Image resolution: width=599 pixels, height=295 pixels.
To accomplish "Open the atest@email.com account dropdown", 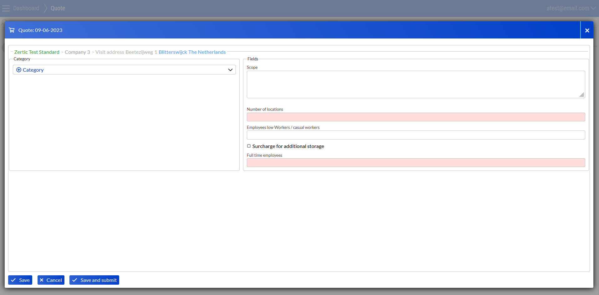I will tap(571, 8).
